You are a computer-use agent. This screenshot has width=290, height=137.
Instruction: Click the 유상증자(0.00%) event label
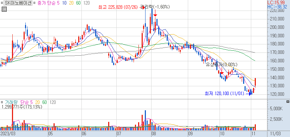tap(222, 65)
